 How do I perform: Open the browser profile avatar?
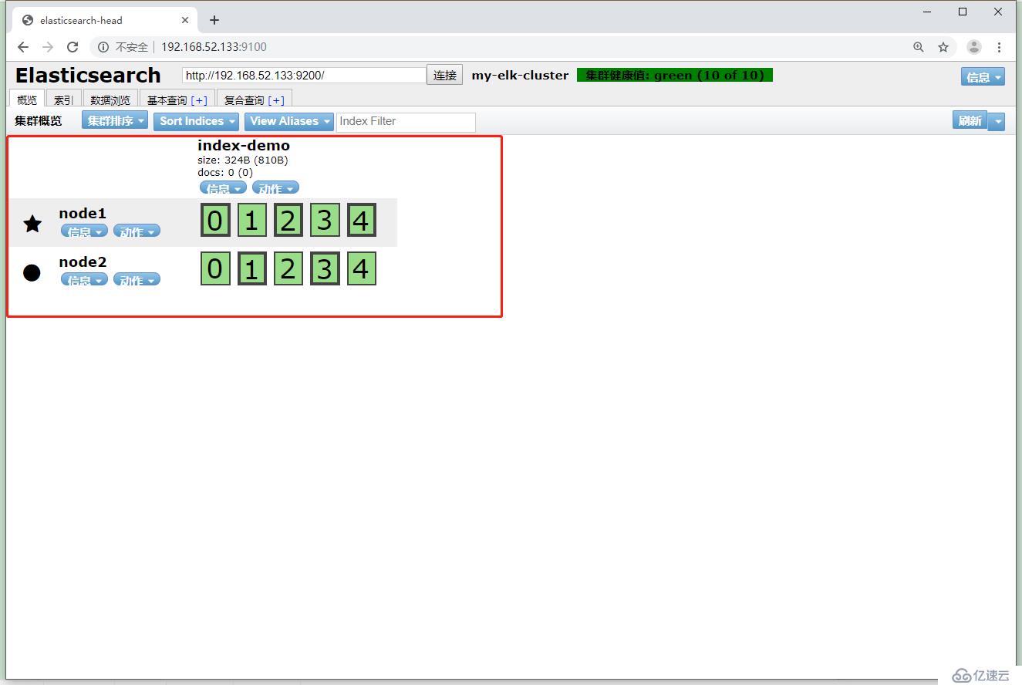[x=974, y=47]
